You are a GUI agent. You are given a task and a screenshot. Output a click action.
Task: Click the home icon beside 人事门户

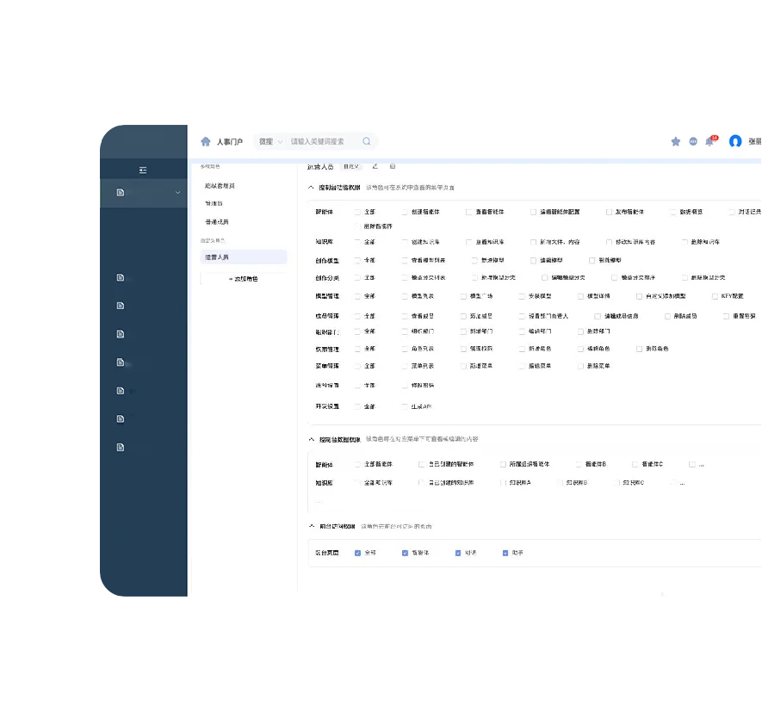click(205, 142)
